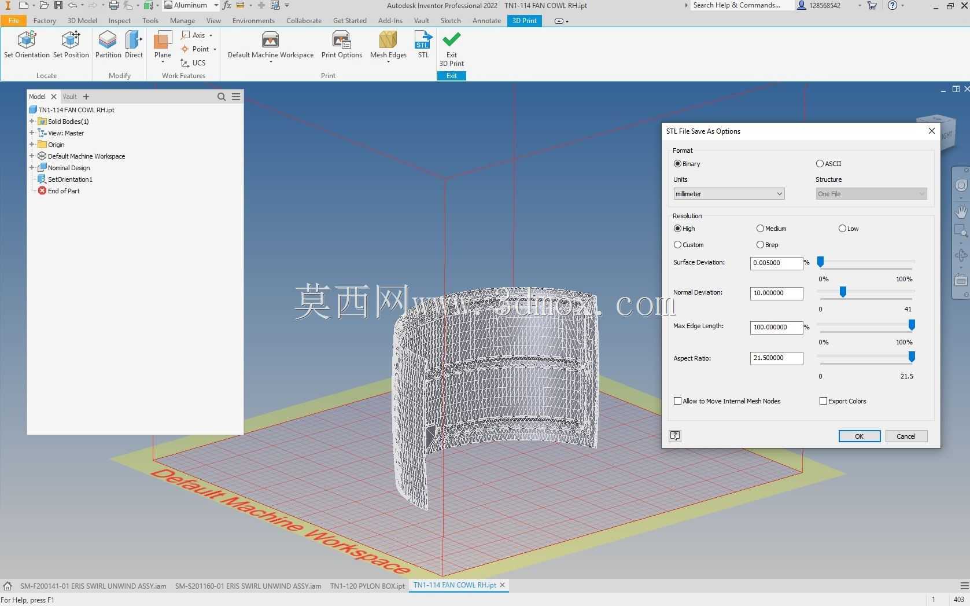The width and height of the screenshot is (970, 606).
Task: Click the Set Orientation tool
Action: click(x=27, y=45)
